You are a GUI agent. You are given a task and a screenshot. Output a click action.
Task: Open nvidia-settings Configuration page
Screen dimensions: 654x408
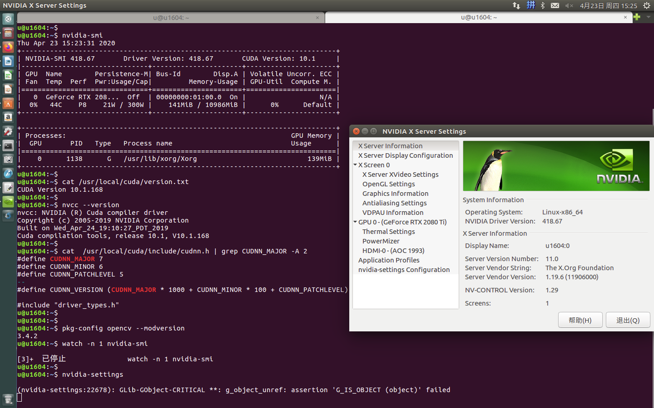coord(404,270)
